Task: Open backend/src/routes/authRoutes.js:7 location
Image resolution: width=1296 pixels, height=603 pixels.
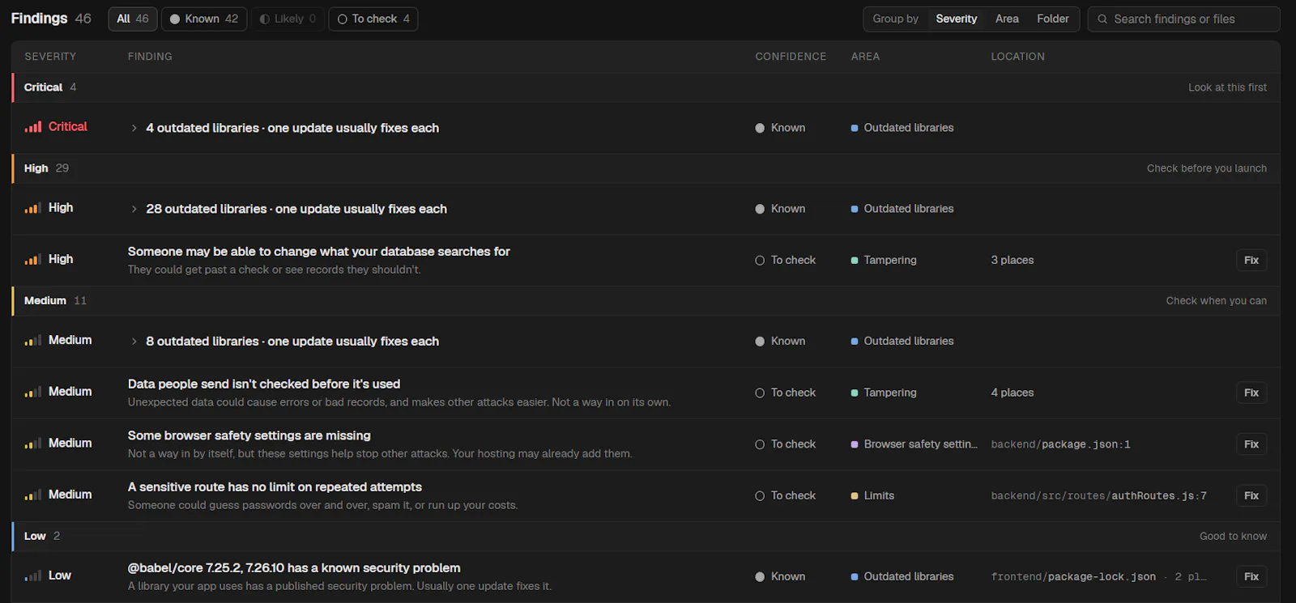Action: (1098, 496)
